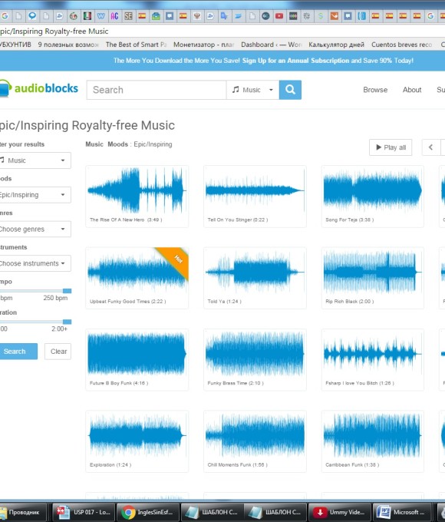Click the Music breadcrumb link

coord(94,144)
